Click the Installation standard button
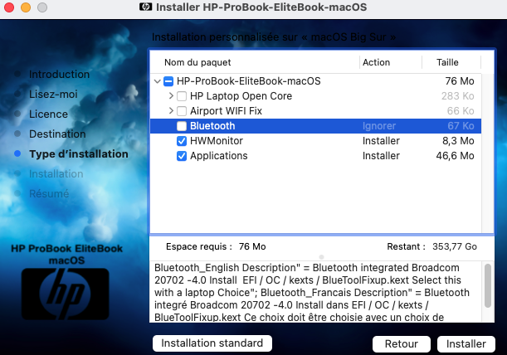This screenshot has width=507, height=355. click(212, 343)
